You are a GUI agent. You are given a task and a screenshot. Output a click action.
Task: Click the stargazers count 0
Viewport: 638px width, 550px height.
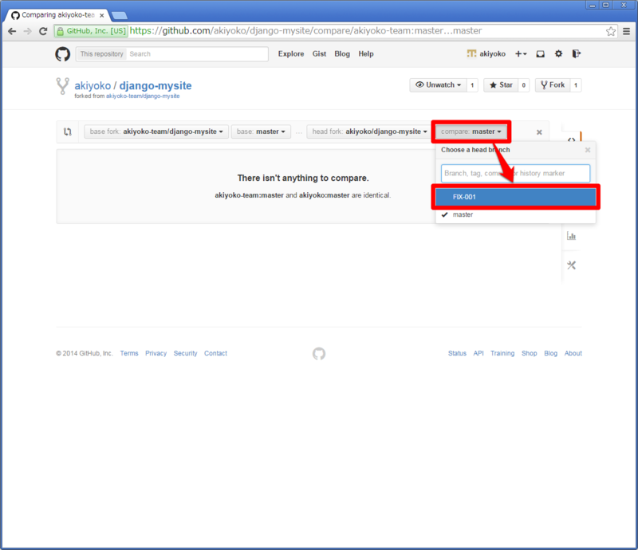pyautogui.click(x=524, y=85)
